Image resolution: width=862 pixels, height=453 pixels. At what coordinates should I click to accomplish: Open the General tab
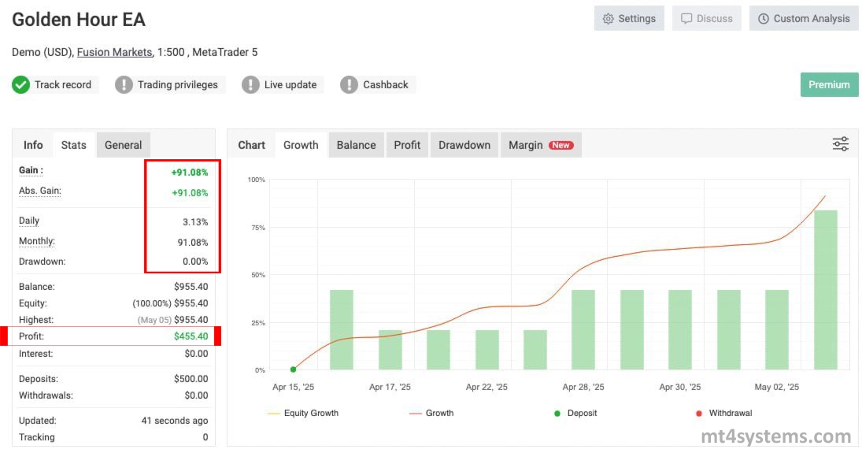[x=124, y=145]
